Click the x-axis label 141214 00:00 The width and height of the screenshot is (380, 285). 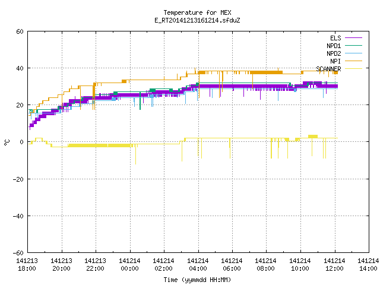click(x=129, y=265)
